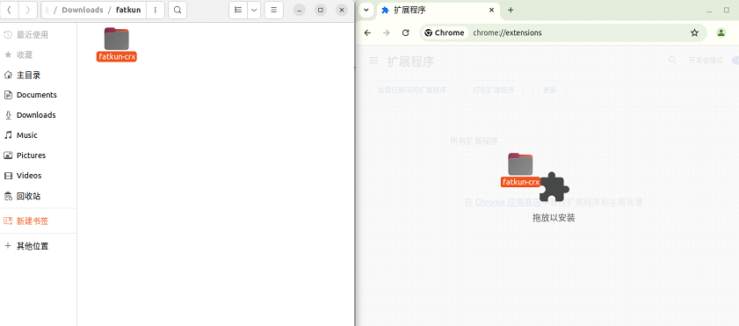Image resolution: width=739 pixels, height=326 pixels.
Task: Click fatkun in the path bar
Action: (x=128, y=10)
